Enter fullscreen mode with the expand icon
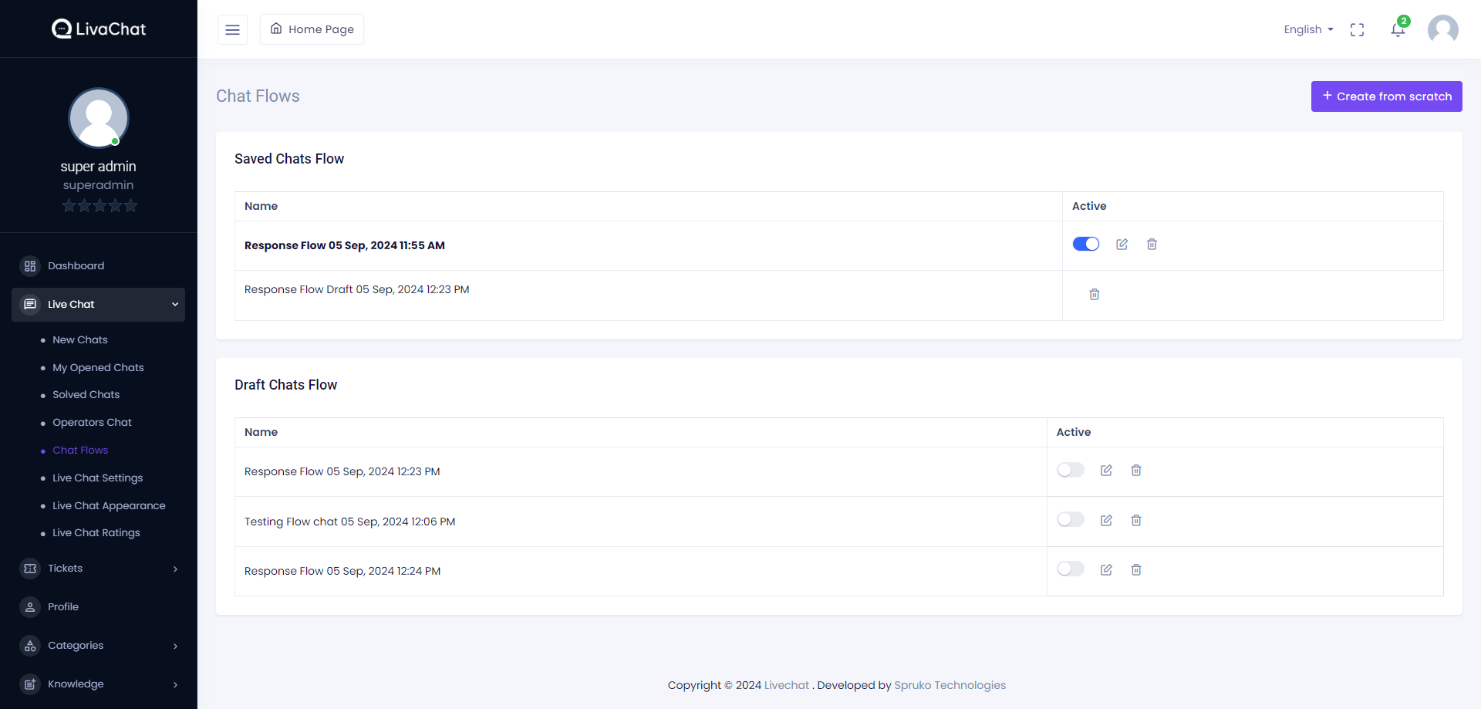Image resolution: width=1481 pixels, height=709 pixels. [1357, 30]
